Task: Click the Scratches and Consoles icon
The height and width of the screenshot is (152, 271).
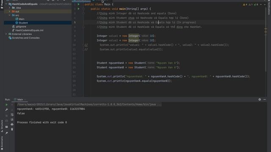Action: pyautogui.click(x=10, y=38)
